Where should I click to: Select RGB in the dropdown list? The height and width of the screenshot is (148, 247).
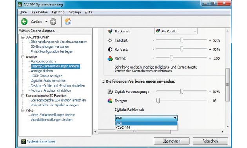146,123
